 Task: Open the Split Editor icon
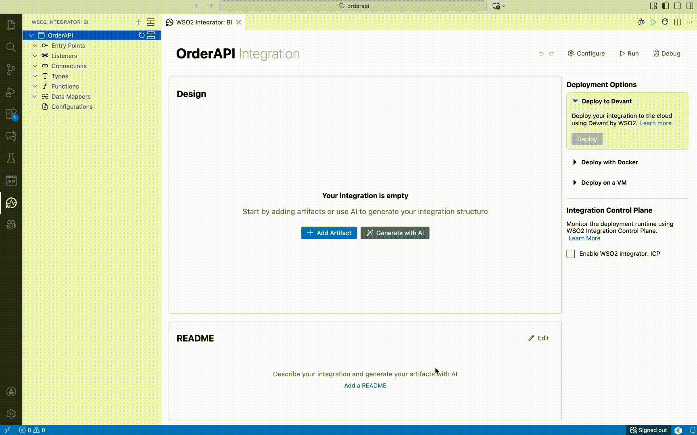click(x=677, y=22)
